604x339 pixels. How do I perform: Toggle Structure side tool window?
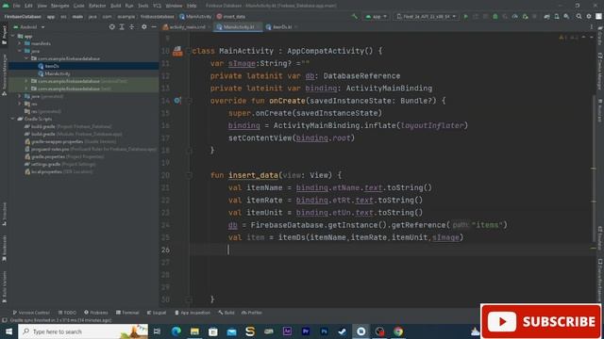(x=4, y=214)
